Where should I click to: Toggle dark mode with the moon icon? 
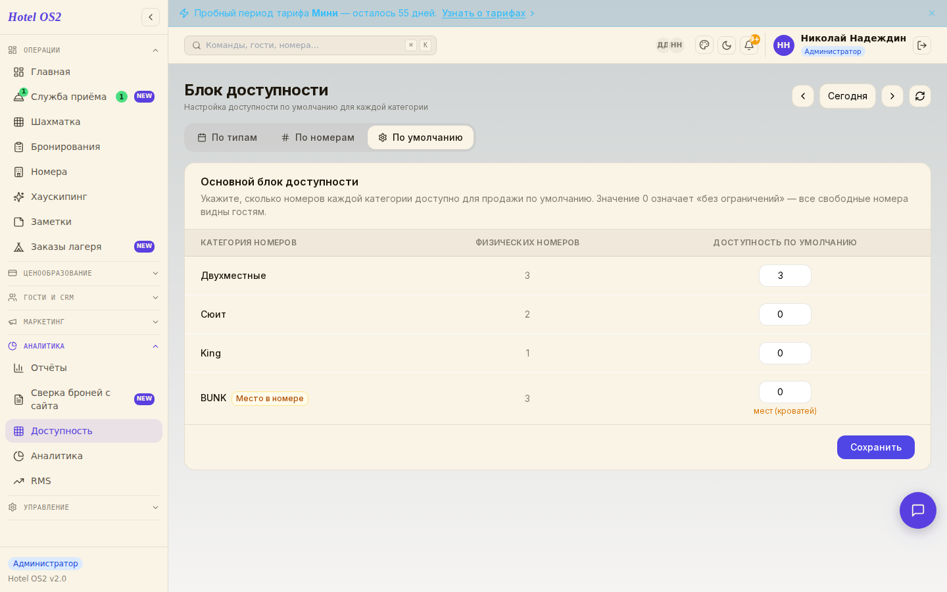pyautogui.click(x=727, y=45)
